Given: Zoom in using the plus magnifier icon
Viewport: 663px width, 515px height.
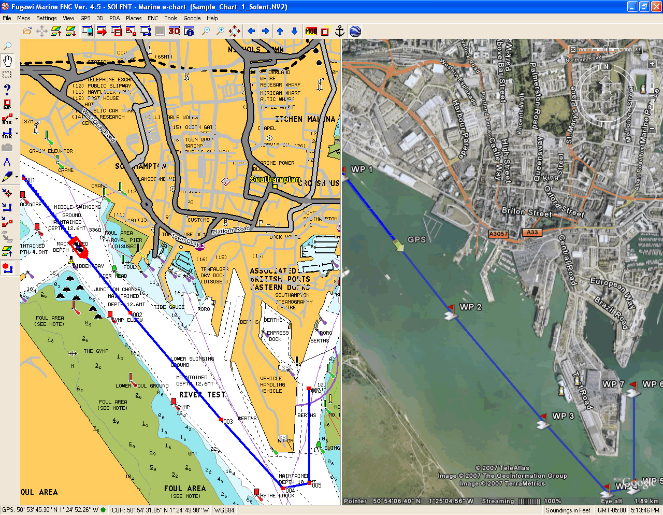Looking at the screenshot, I should tap(221, 31).
